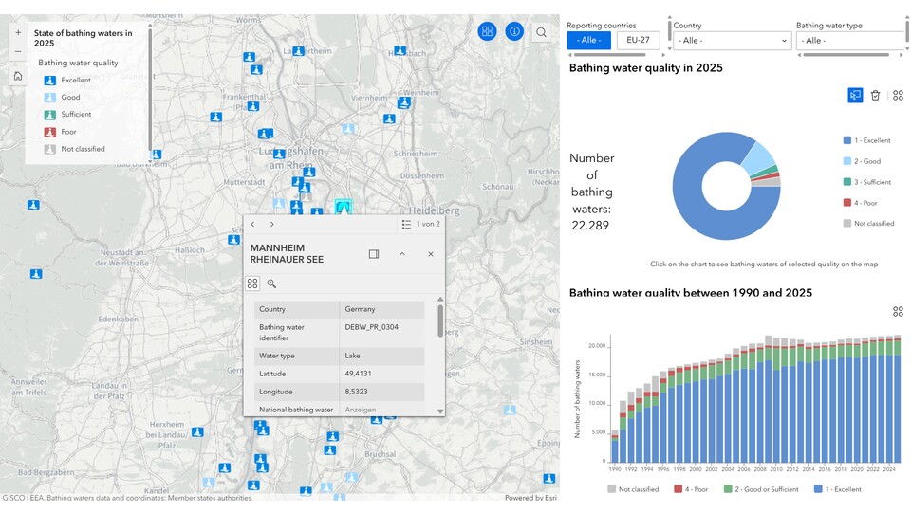
Task: Dock the Mannheim Rheinauer See popup
Action: click(374, 254)
